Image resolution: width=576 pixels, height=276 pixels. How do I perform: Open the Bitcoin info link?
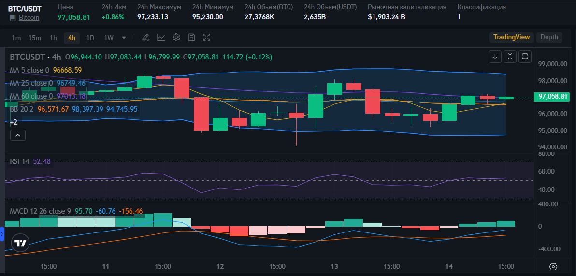point(29,17)
